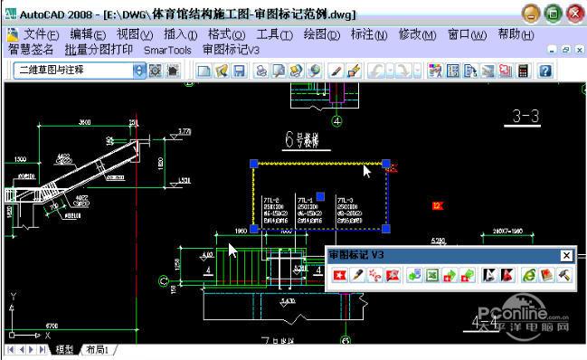Click pen icon in 审图标记 V3 toolbar
587x360 pixels.
[x=357, y=275]
